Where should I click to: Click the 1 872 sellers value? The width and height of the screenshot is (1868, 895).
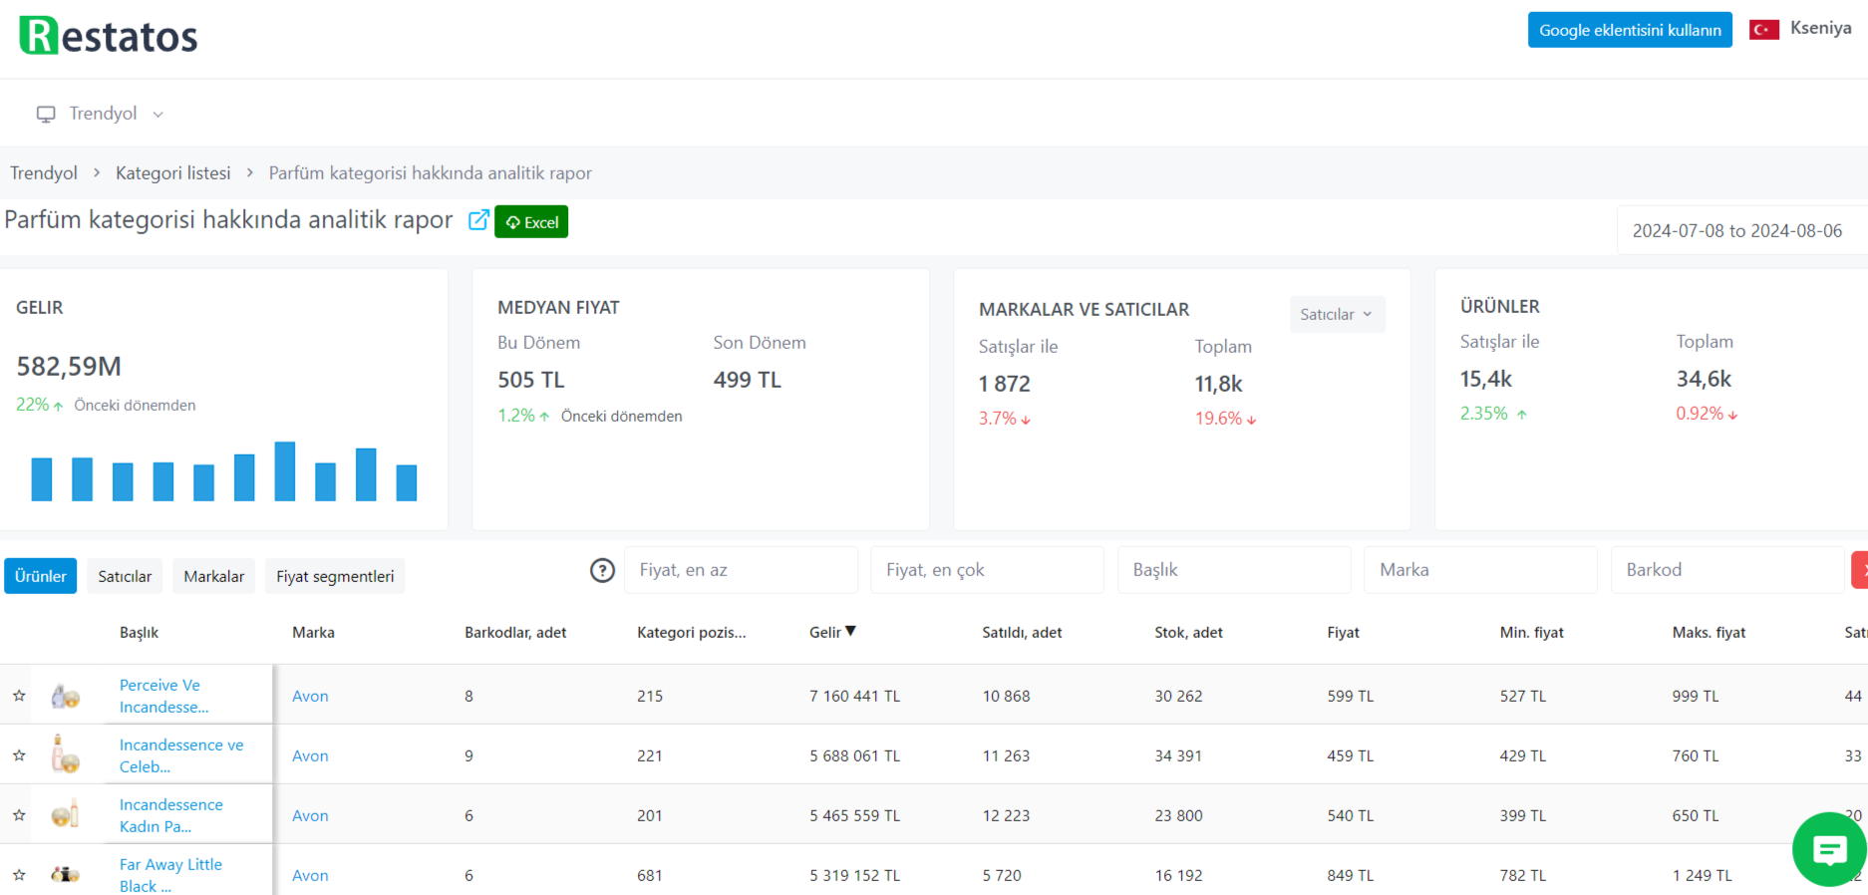coord(1005,384)
